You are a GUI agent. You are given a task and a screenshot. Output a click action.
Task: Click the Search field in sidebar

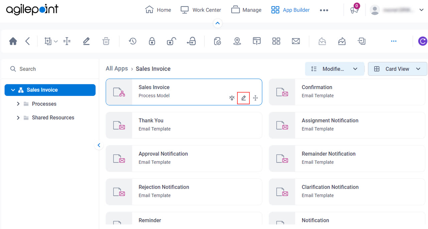coord(50,69)
